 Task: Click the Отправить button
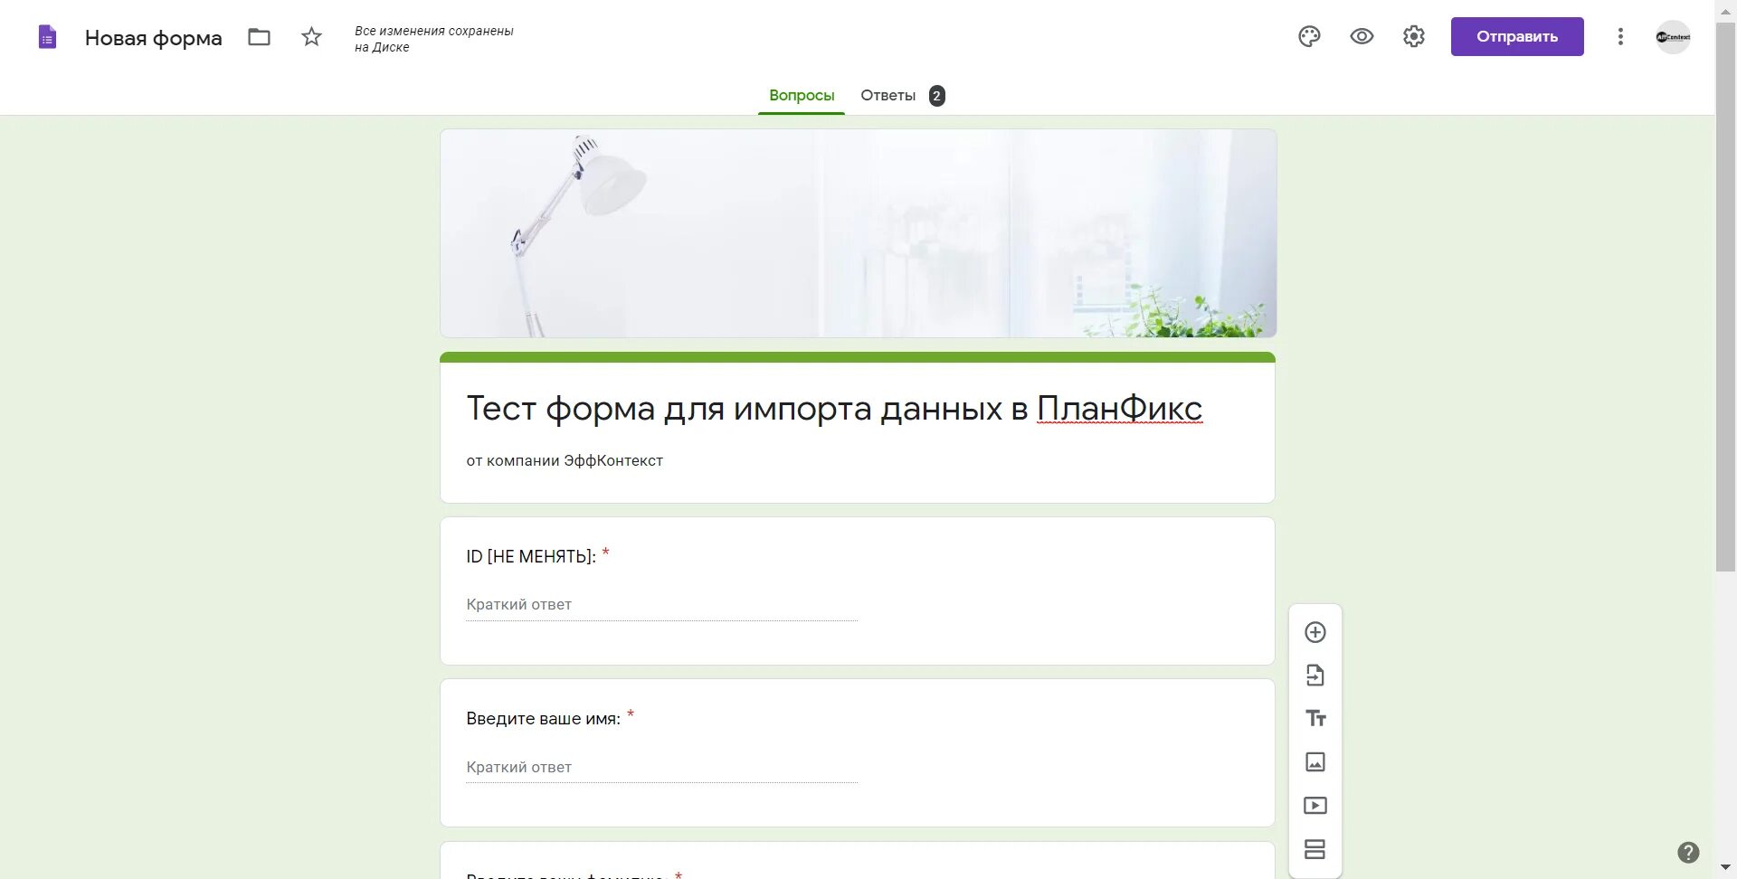(1517, 36)
